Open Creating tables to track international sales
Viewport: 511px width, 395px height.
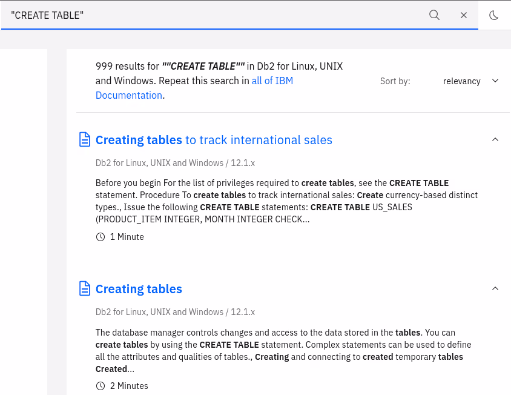(x=214, y=140)
